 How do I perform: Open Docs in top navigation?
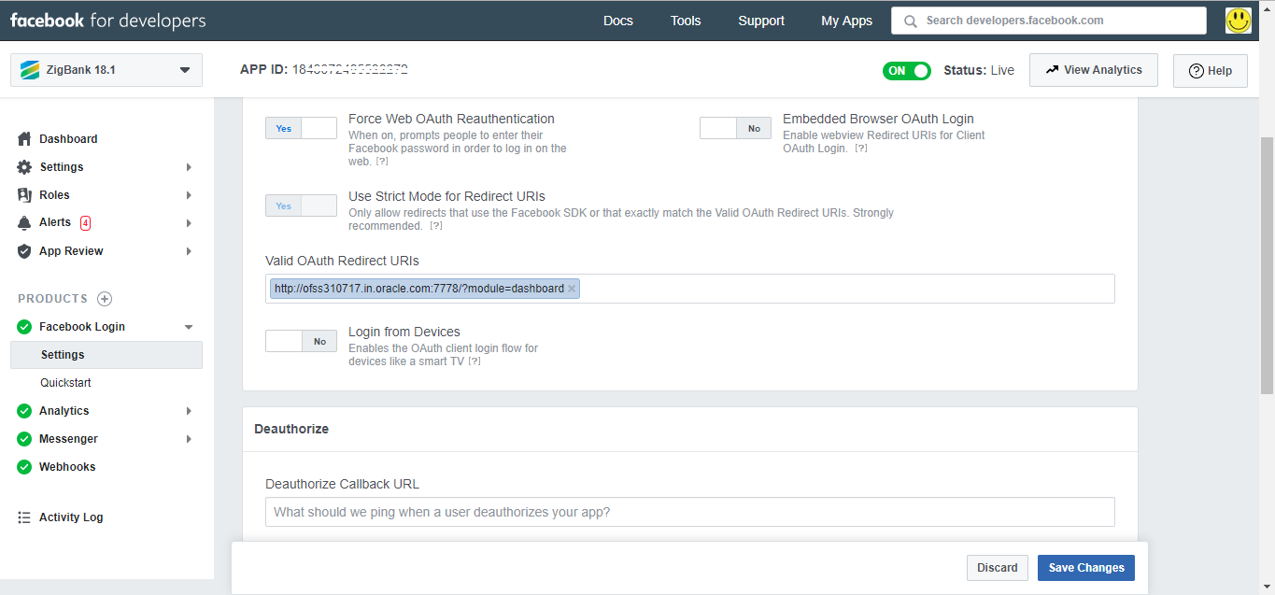tap(618, 21)
